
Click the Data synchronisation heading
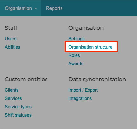[97, 80]
